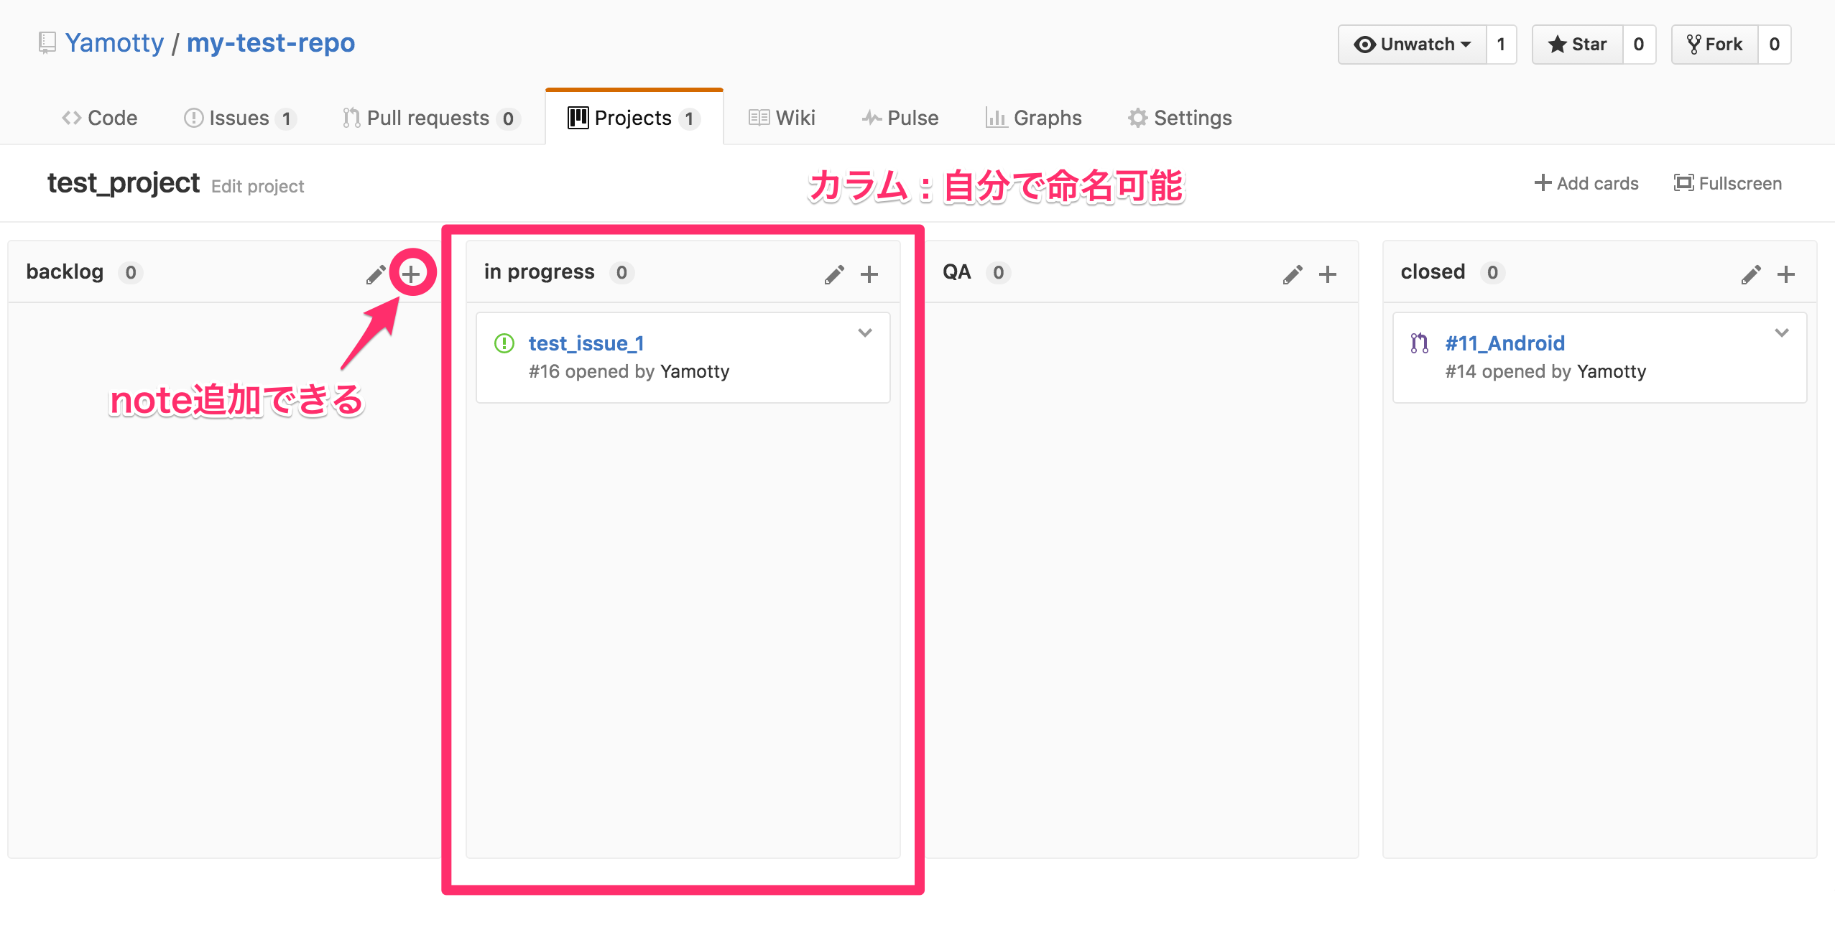Enter Fullscreen mode for the project board
The image size is (1835, 925).
1727,183
